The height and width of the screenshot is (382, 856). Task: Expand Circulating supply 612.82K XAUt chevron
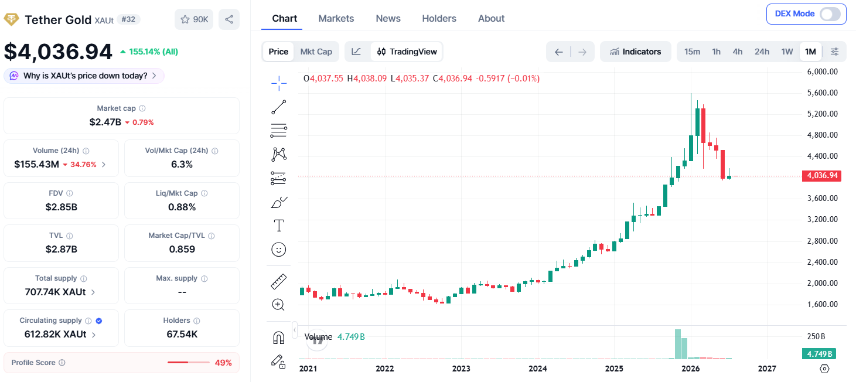[x=94, y=335]
